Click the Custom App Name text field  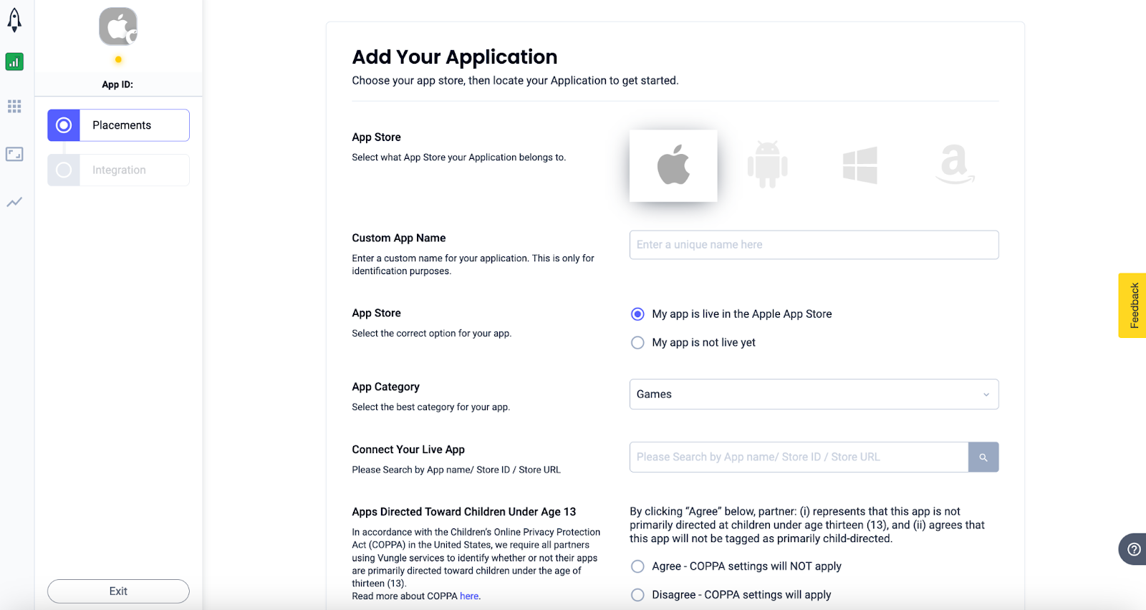[814, 245]
